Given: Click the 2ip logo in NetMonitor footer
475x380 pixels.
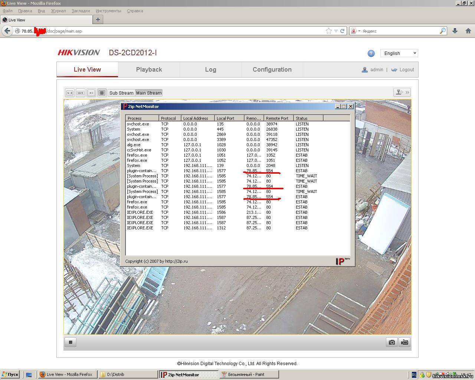Looking at the screenshot, I should (343, 261).
